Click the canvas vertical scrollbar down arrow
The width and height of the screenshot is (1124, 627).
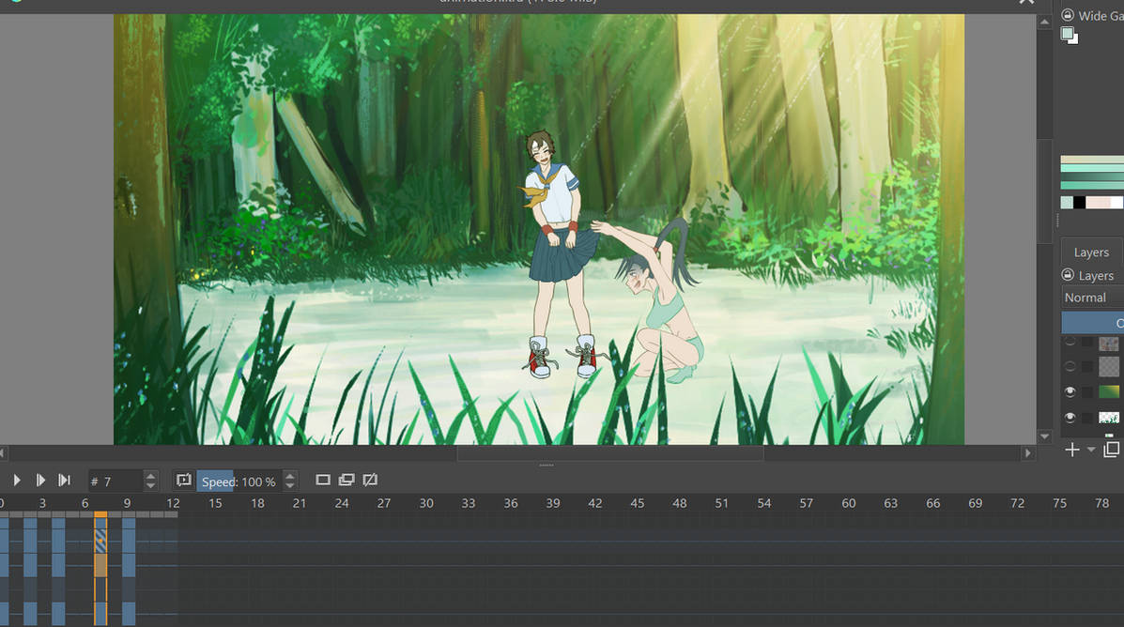coord(1044,436)
